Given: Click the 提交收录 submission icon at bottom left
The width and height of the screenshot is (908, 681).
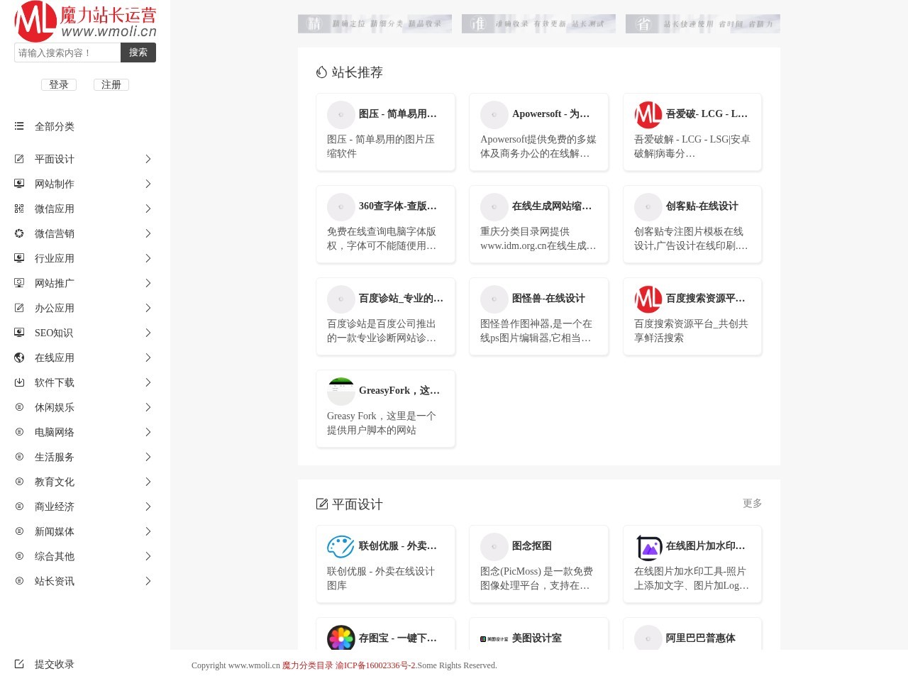Looking at the screenshot, I should [x=19, y=664].
